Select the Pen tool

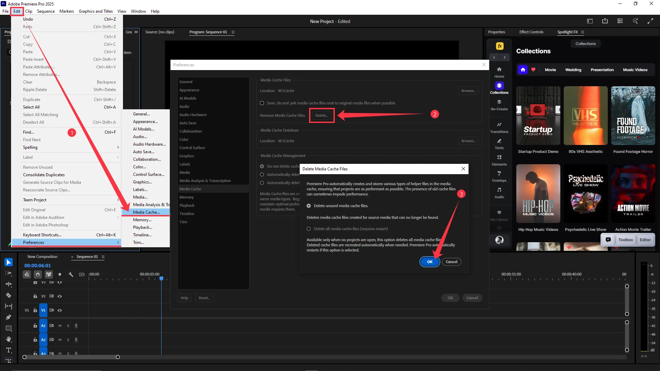click(9, 317)
